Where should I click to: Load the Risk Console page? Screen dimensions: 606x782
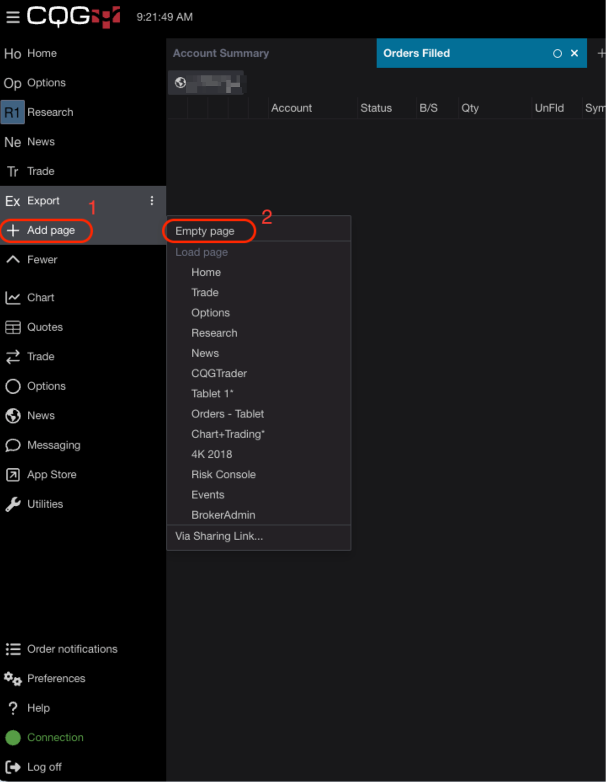pyautogui.click(x=223, y=475)
